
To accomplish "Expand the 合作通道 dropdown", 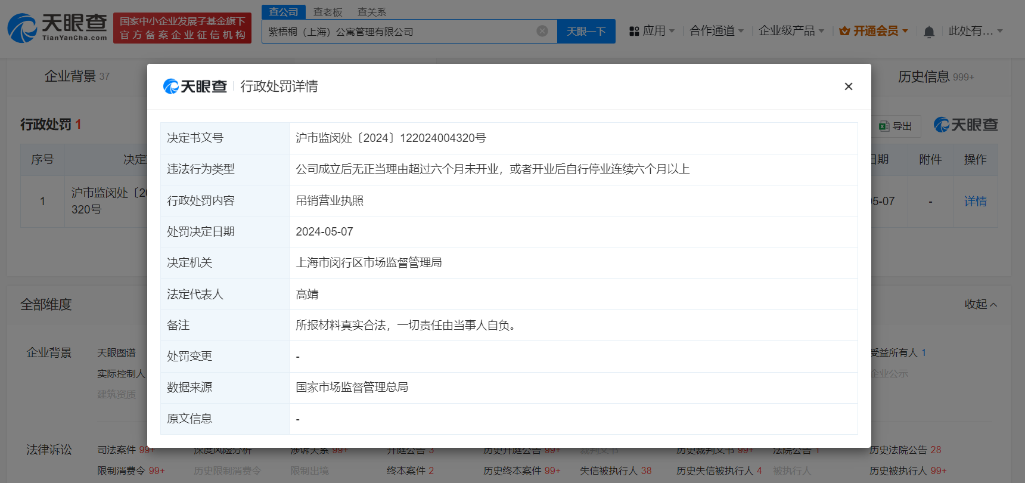I will point(716,31).
